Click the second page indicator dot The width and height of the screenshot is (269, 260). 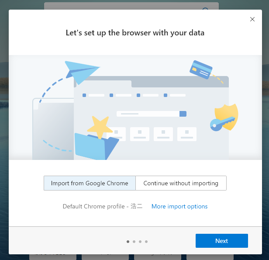coord(134,242)
